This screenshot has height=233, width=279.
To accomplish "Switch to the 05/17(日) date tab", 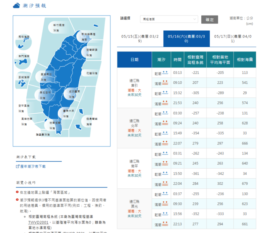I will 233,39.
